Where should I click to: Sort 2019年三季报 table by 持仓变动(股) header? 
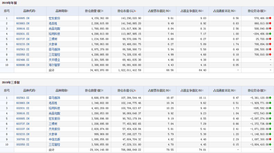(x=257, y=90)
